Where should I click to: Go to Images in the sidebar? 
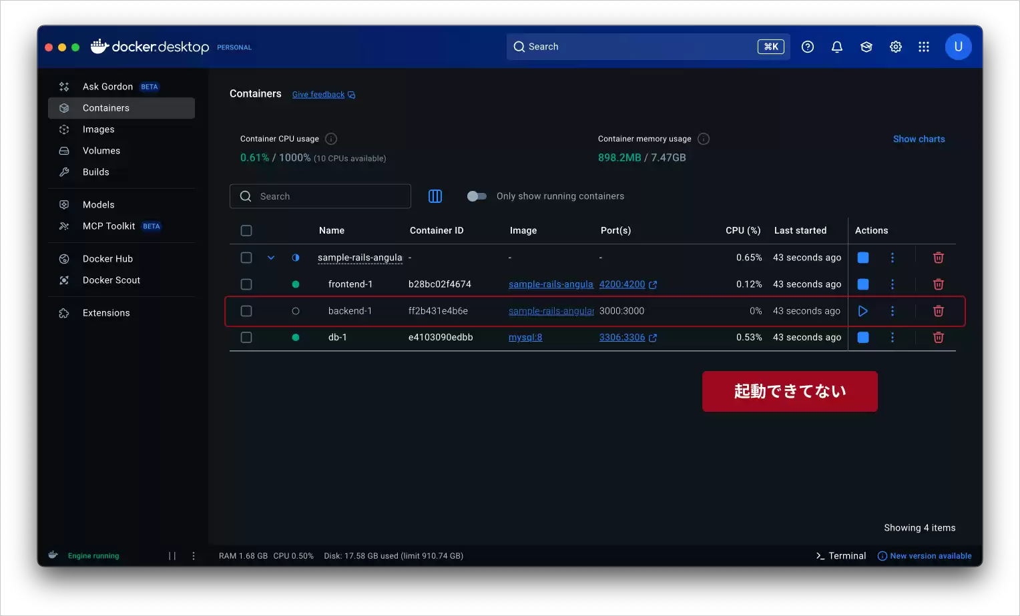point(99,129)
